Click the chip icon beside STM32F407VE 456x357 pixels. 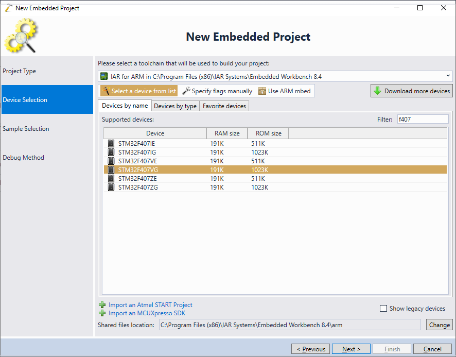111,161
